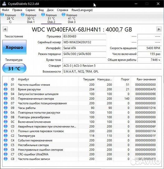Click raw value 000000001D16
The height and width of the screenshot is (169, 164).
145,108
